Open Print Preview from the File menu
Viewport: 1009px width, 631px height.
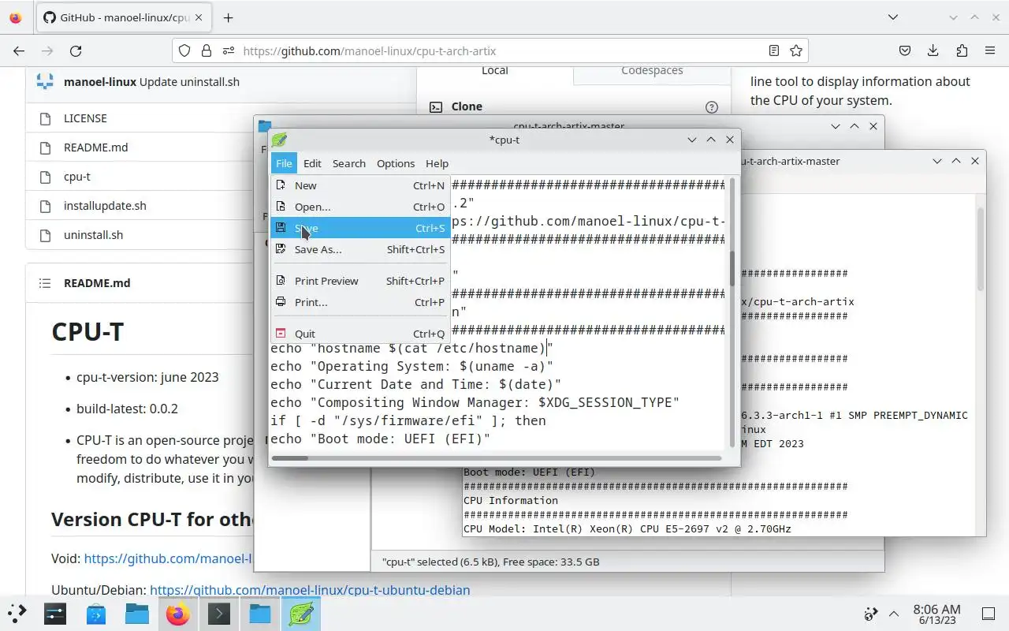pyautogui.click(x=360, y=281)
